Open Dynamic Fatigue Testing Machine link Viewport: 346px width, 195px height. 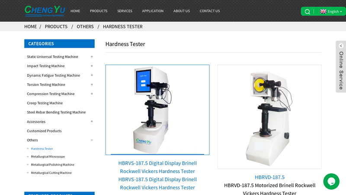53,75
